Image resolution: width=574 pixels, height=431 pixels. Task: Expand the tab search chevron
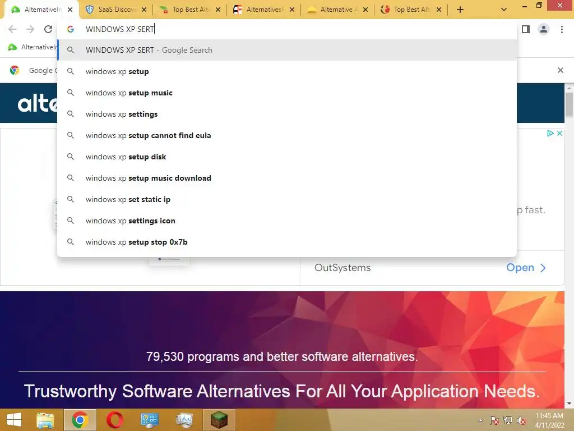[x=504, y=10]
